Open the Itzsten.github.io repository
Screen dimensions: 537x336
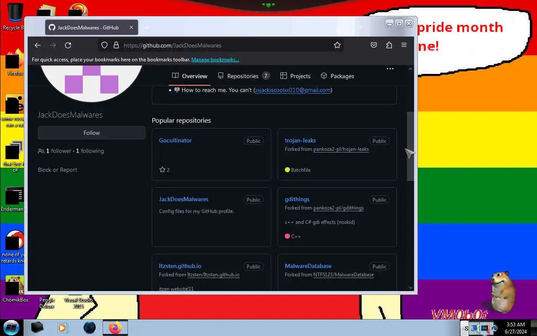[x=180, y=266]
